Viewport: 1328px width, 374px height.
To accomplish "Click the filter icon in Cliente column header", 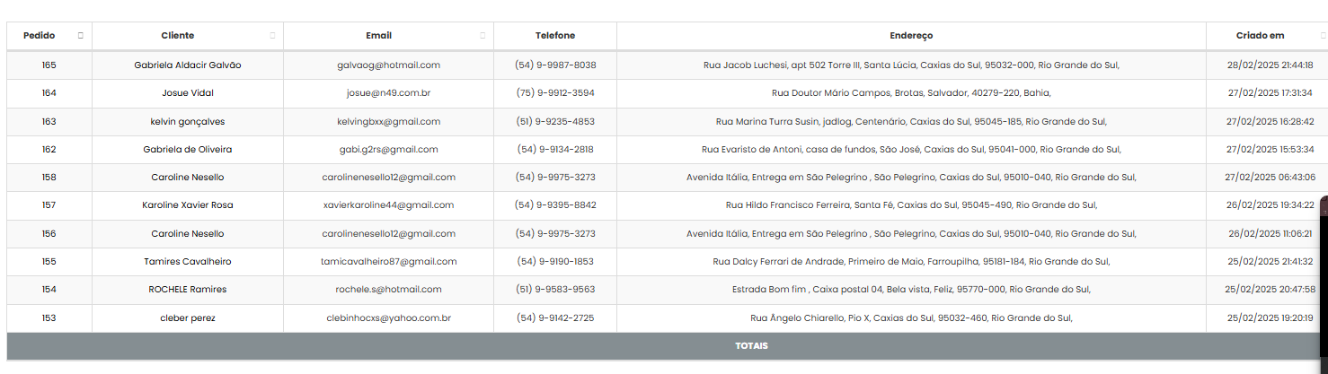I will click(x=272, y=36).
